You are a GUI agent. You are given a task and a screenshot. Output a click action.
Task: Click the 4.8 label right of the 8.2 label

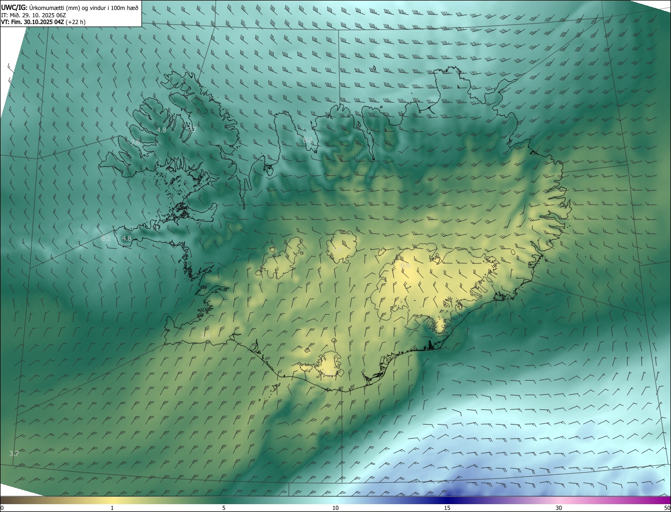tap(126, 238)
